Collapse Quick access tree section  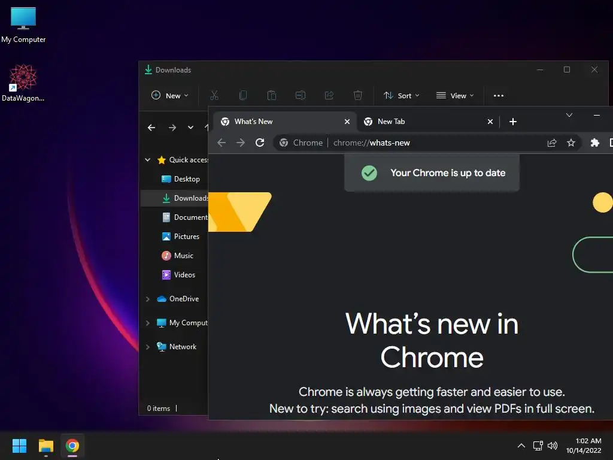pos(147,159)
